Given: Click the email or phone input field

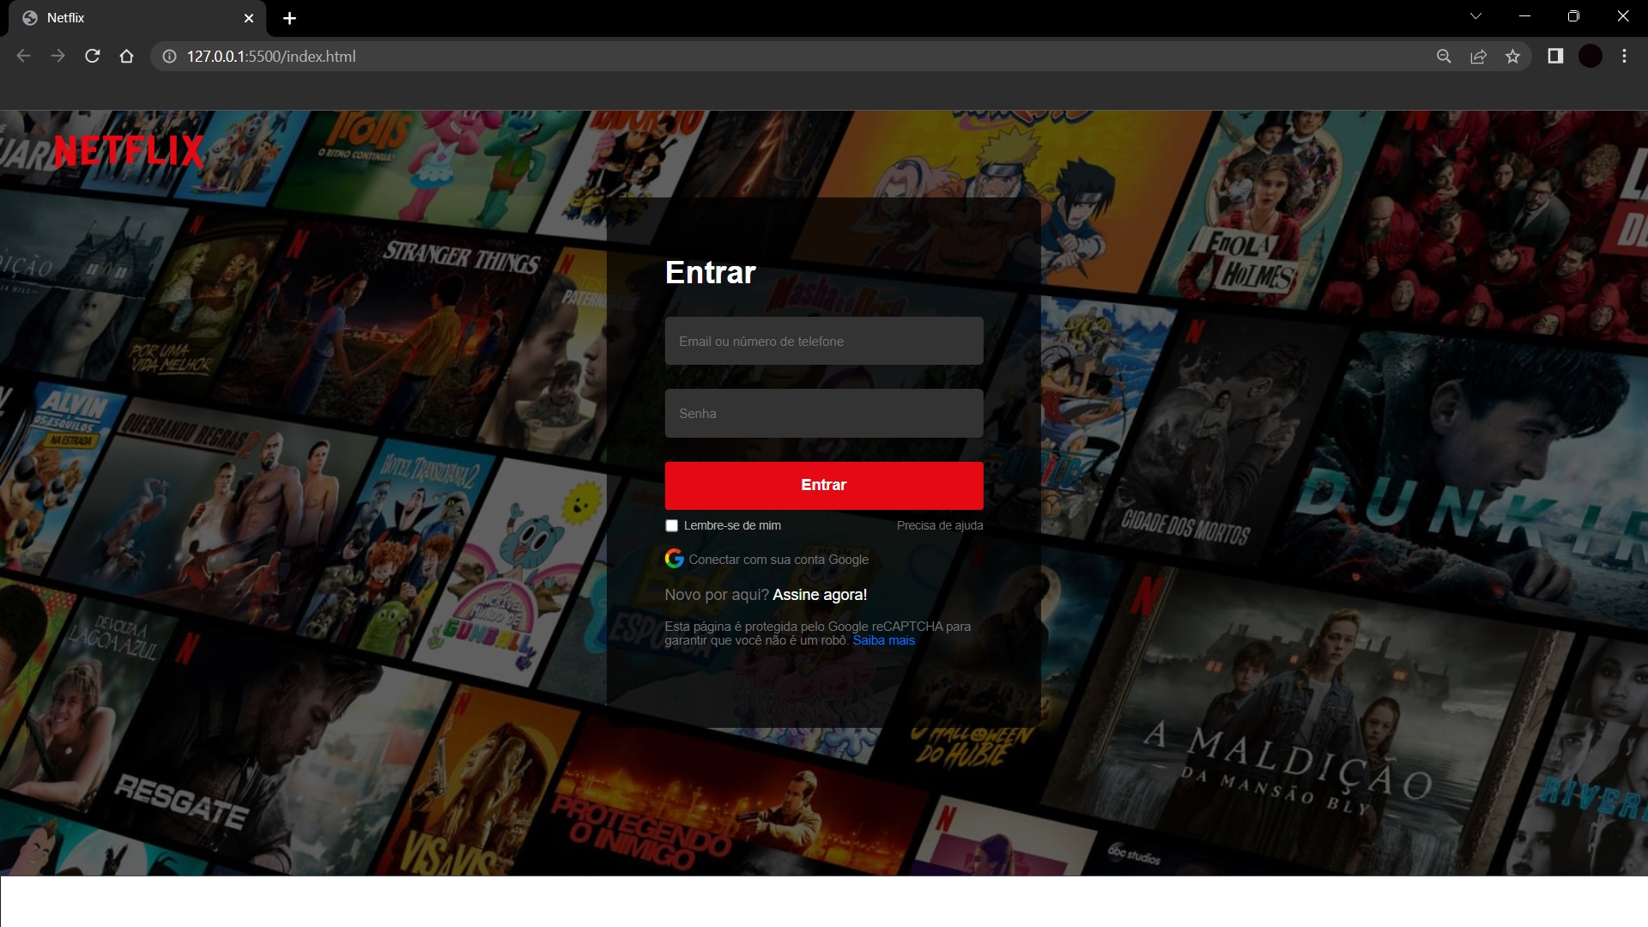Looking at the screenshot, I should 823,341.
